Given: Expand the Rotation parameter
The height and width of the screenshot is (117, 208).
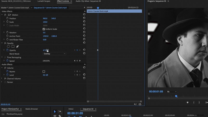Looking at the screenshot, I should coord(4,32).
